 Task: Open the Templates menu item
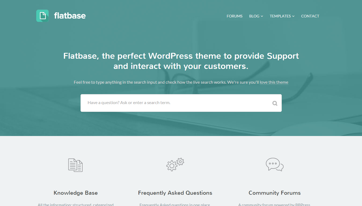tap(280, 16)
